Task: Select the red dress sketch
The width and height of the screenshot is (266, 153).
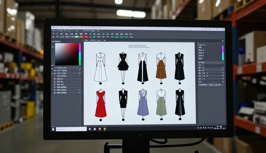Action: pyautogui.click(x=101, y=105)
